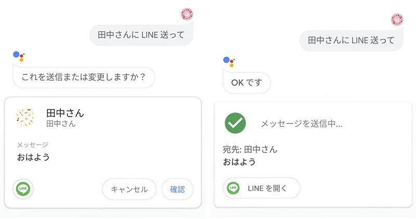Open LINE with LINE を開く button

tap(262, 188)
